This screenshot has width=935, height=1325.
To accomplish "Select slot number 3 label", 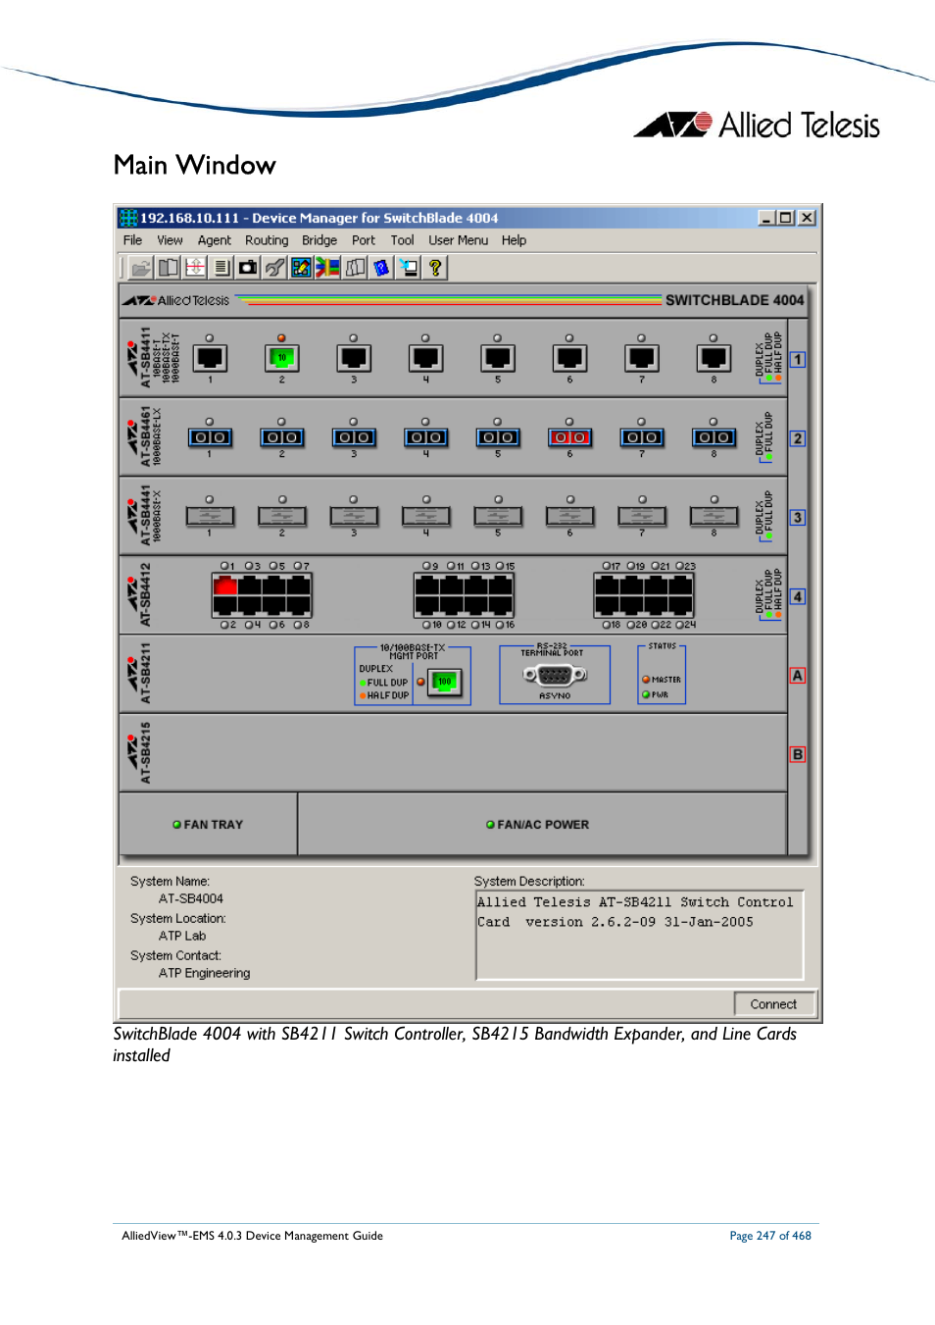I will [798, 518].
